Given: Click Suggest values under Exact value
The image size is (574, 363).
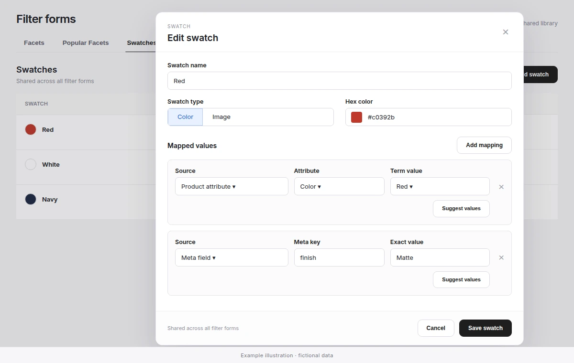Looking at the screenshot, I should click(x=461, y=279).
